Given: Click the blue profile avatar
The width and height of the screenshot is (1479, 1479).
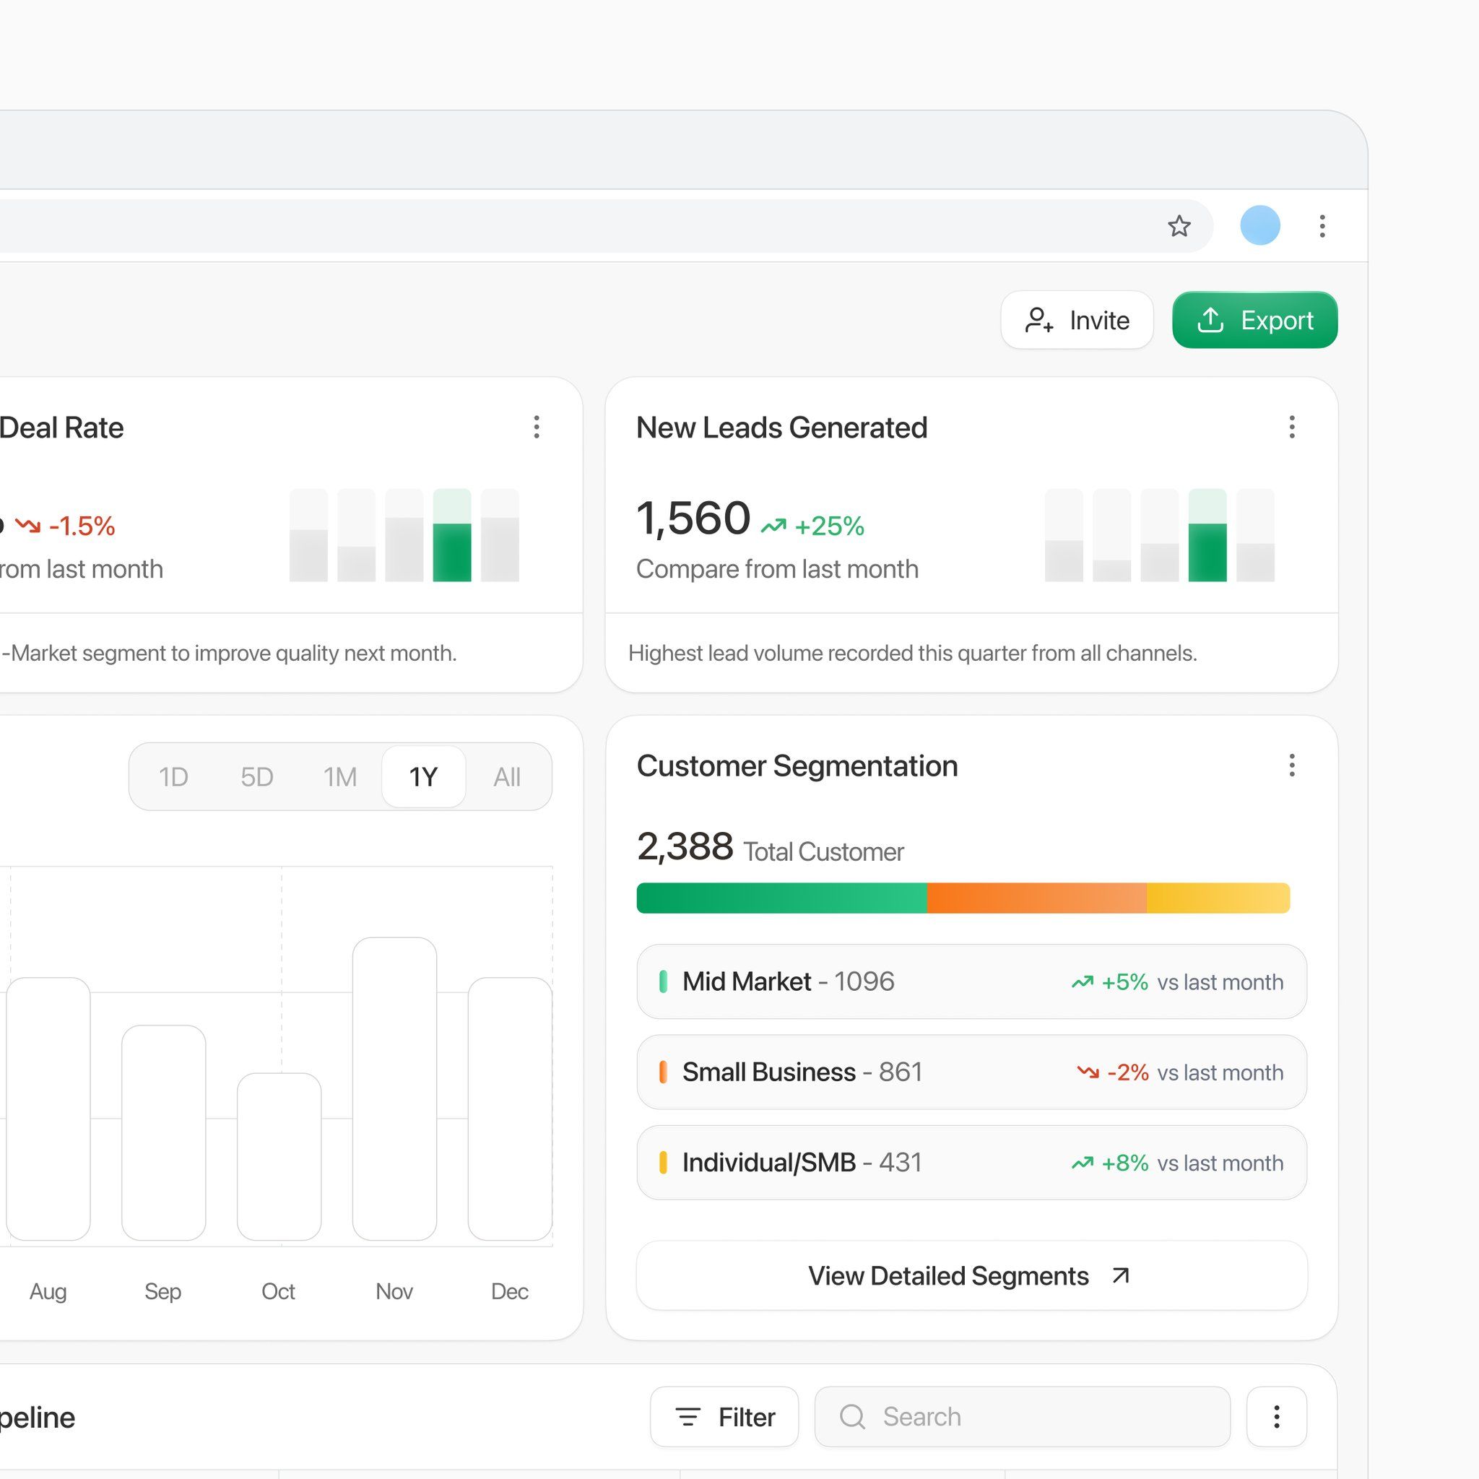Looking at the screenshot, I should [1259, 226].
